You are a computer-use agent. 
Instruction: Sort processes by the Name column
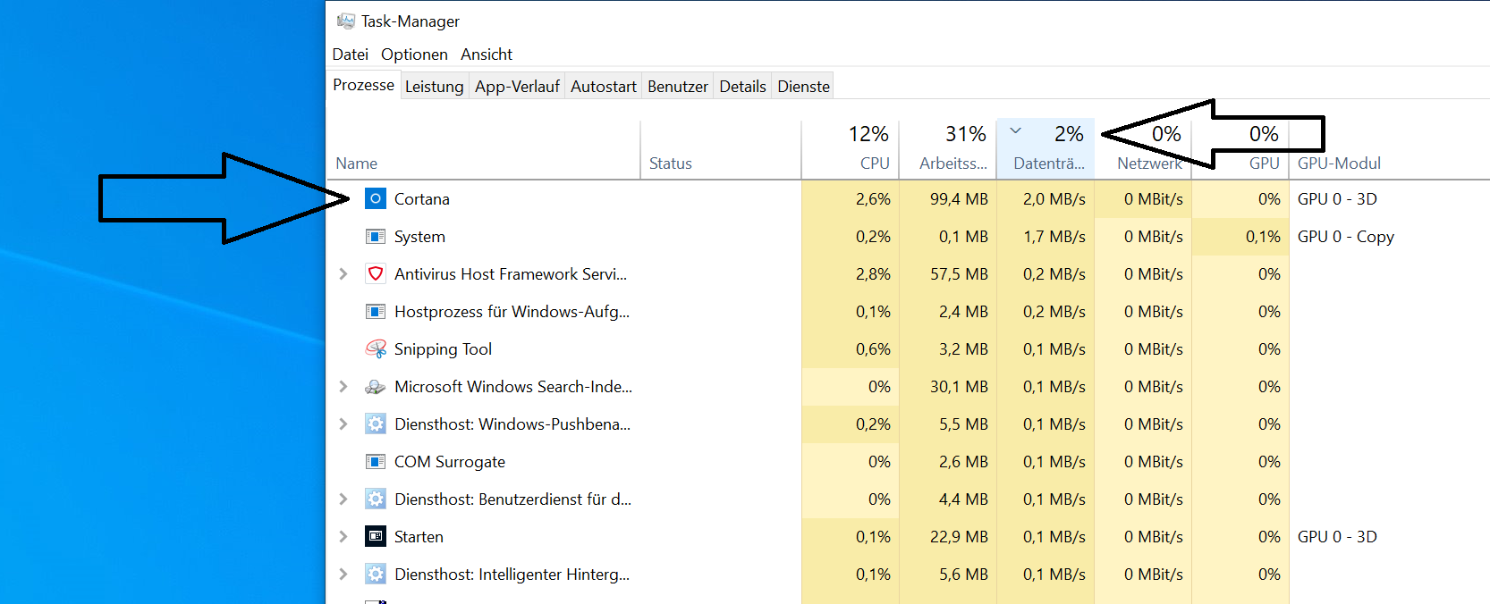pyautogui.click(x=484, y=149)
